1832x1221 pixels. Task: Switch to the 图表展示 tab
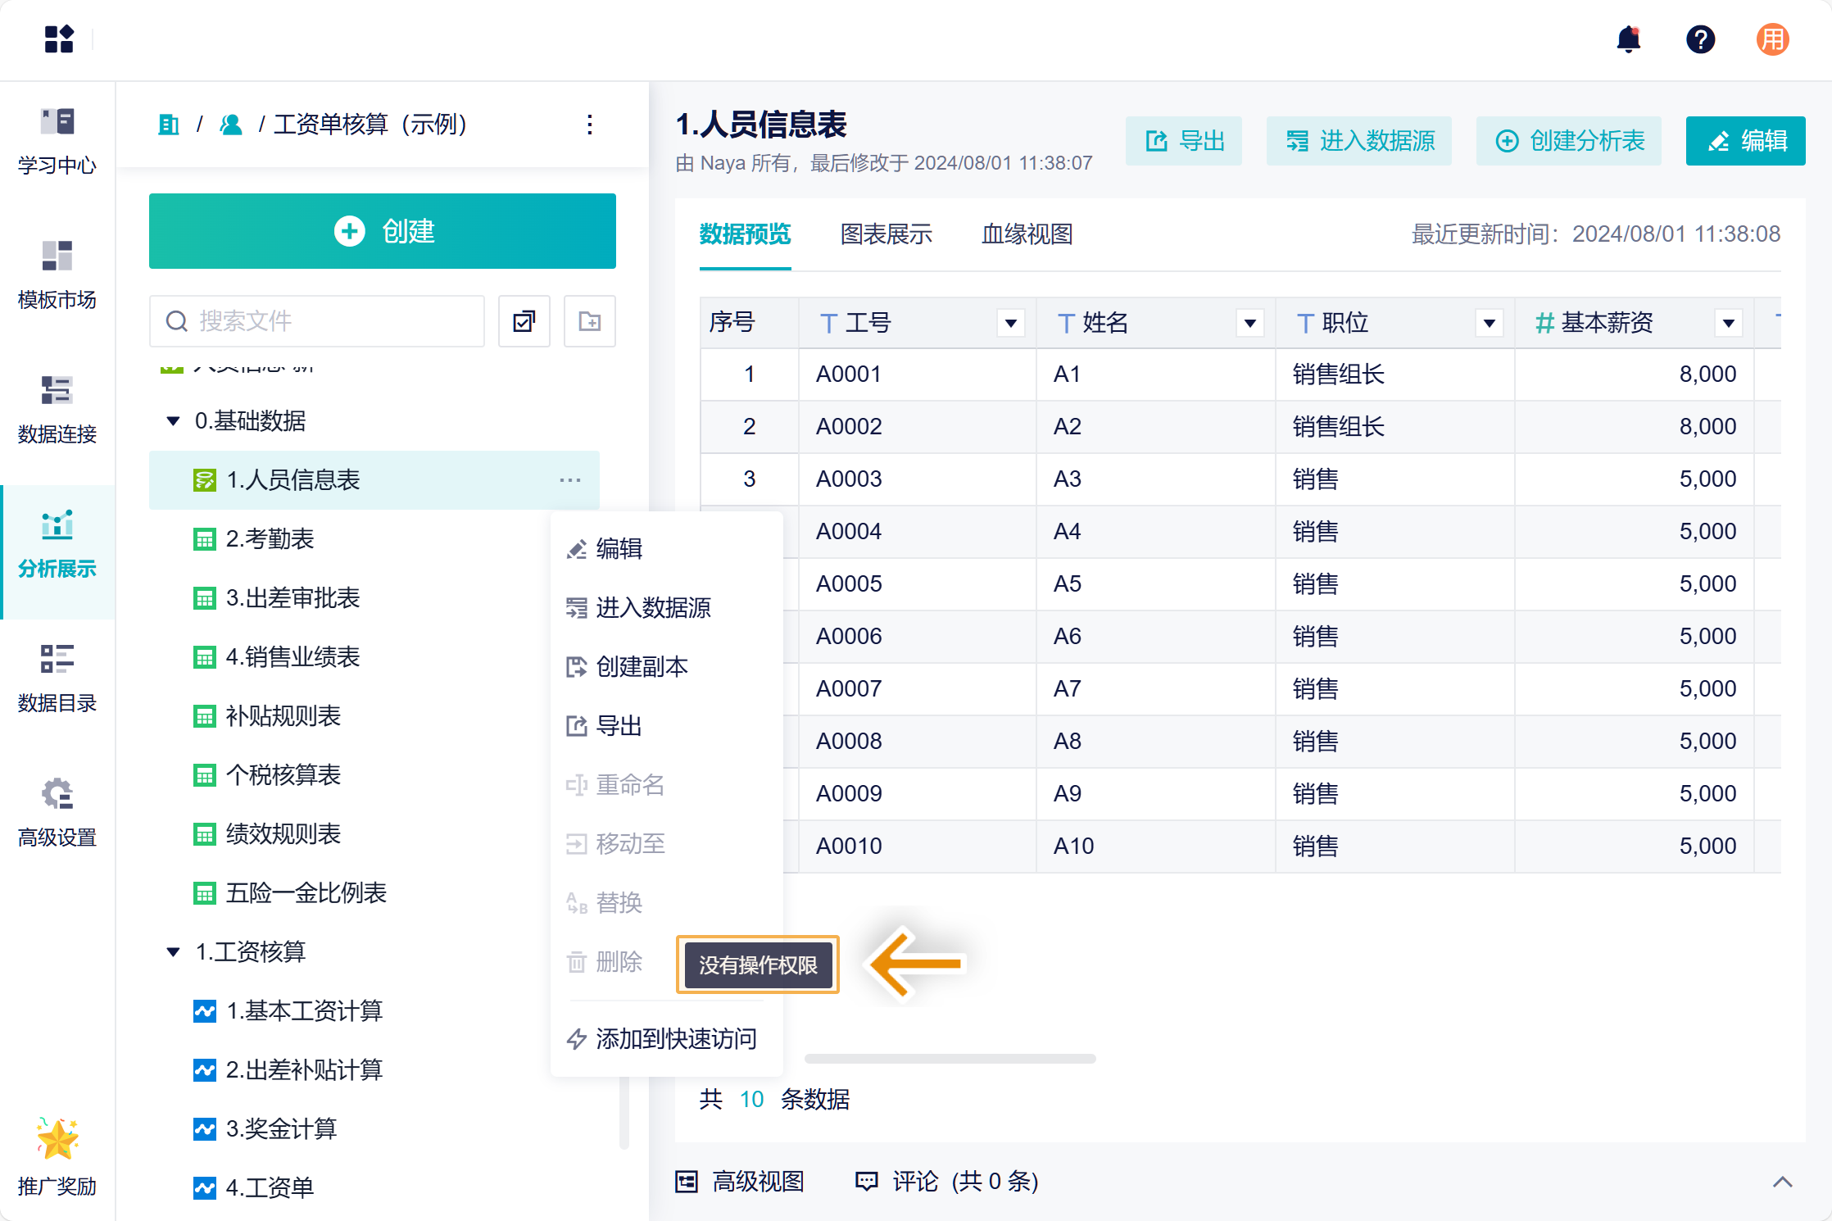pyautogui.click(x=886, y=234)
